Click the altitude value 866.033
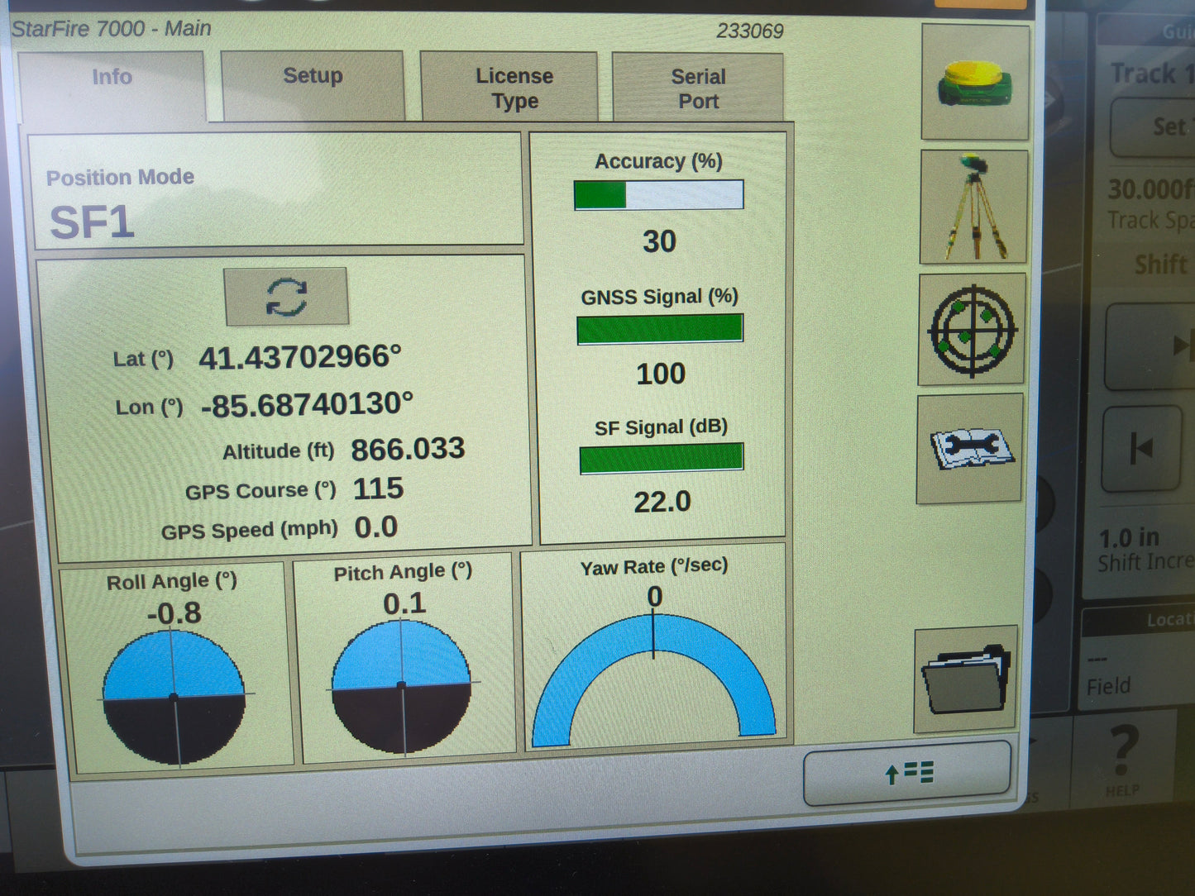1195x896 pixels. point(408,449)
